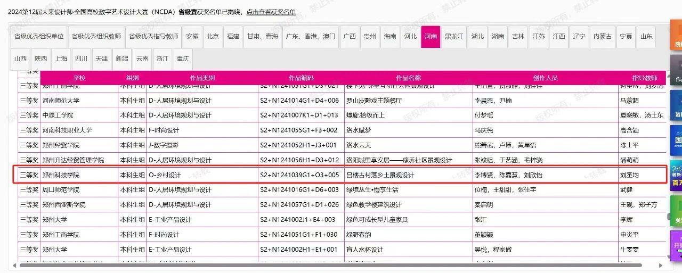Select the 广西 province tab

[x=350, y=37]
